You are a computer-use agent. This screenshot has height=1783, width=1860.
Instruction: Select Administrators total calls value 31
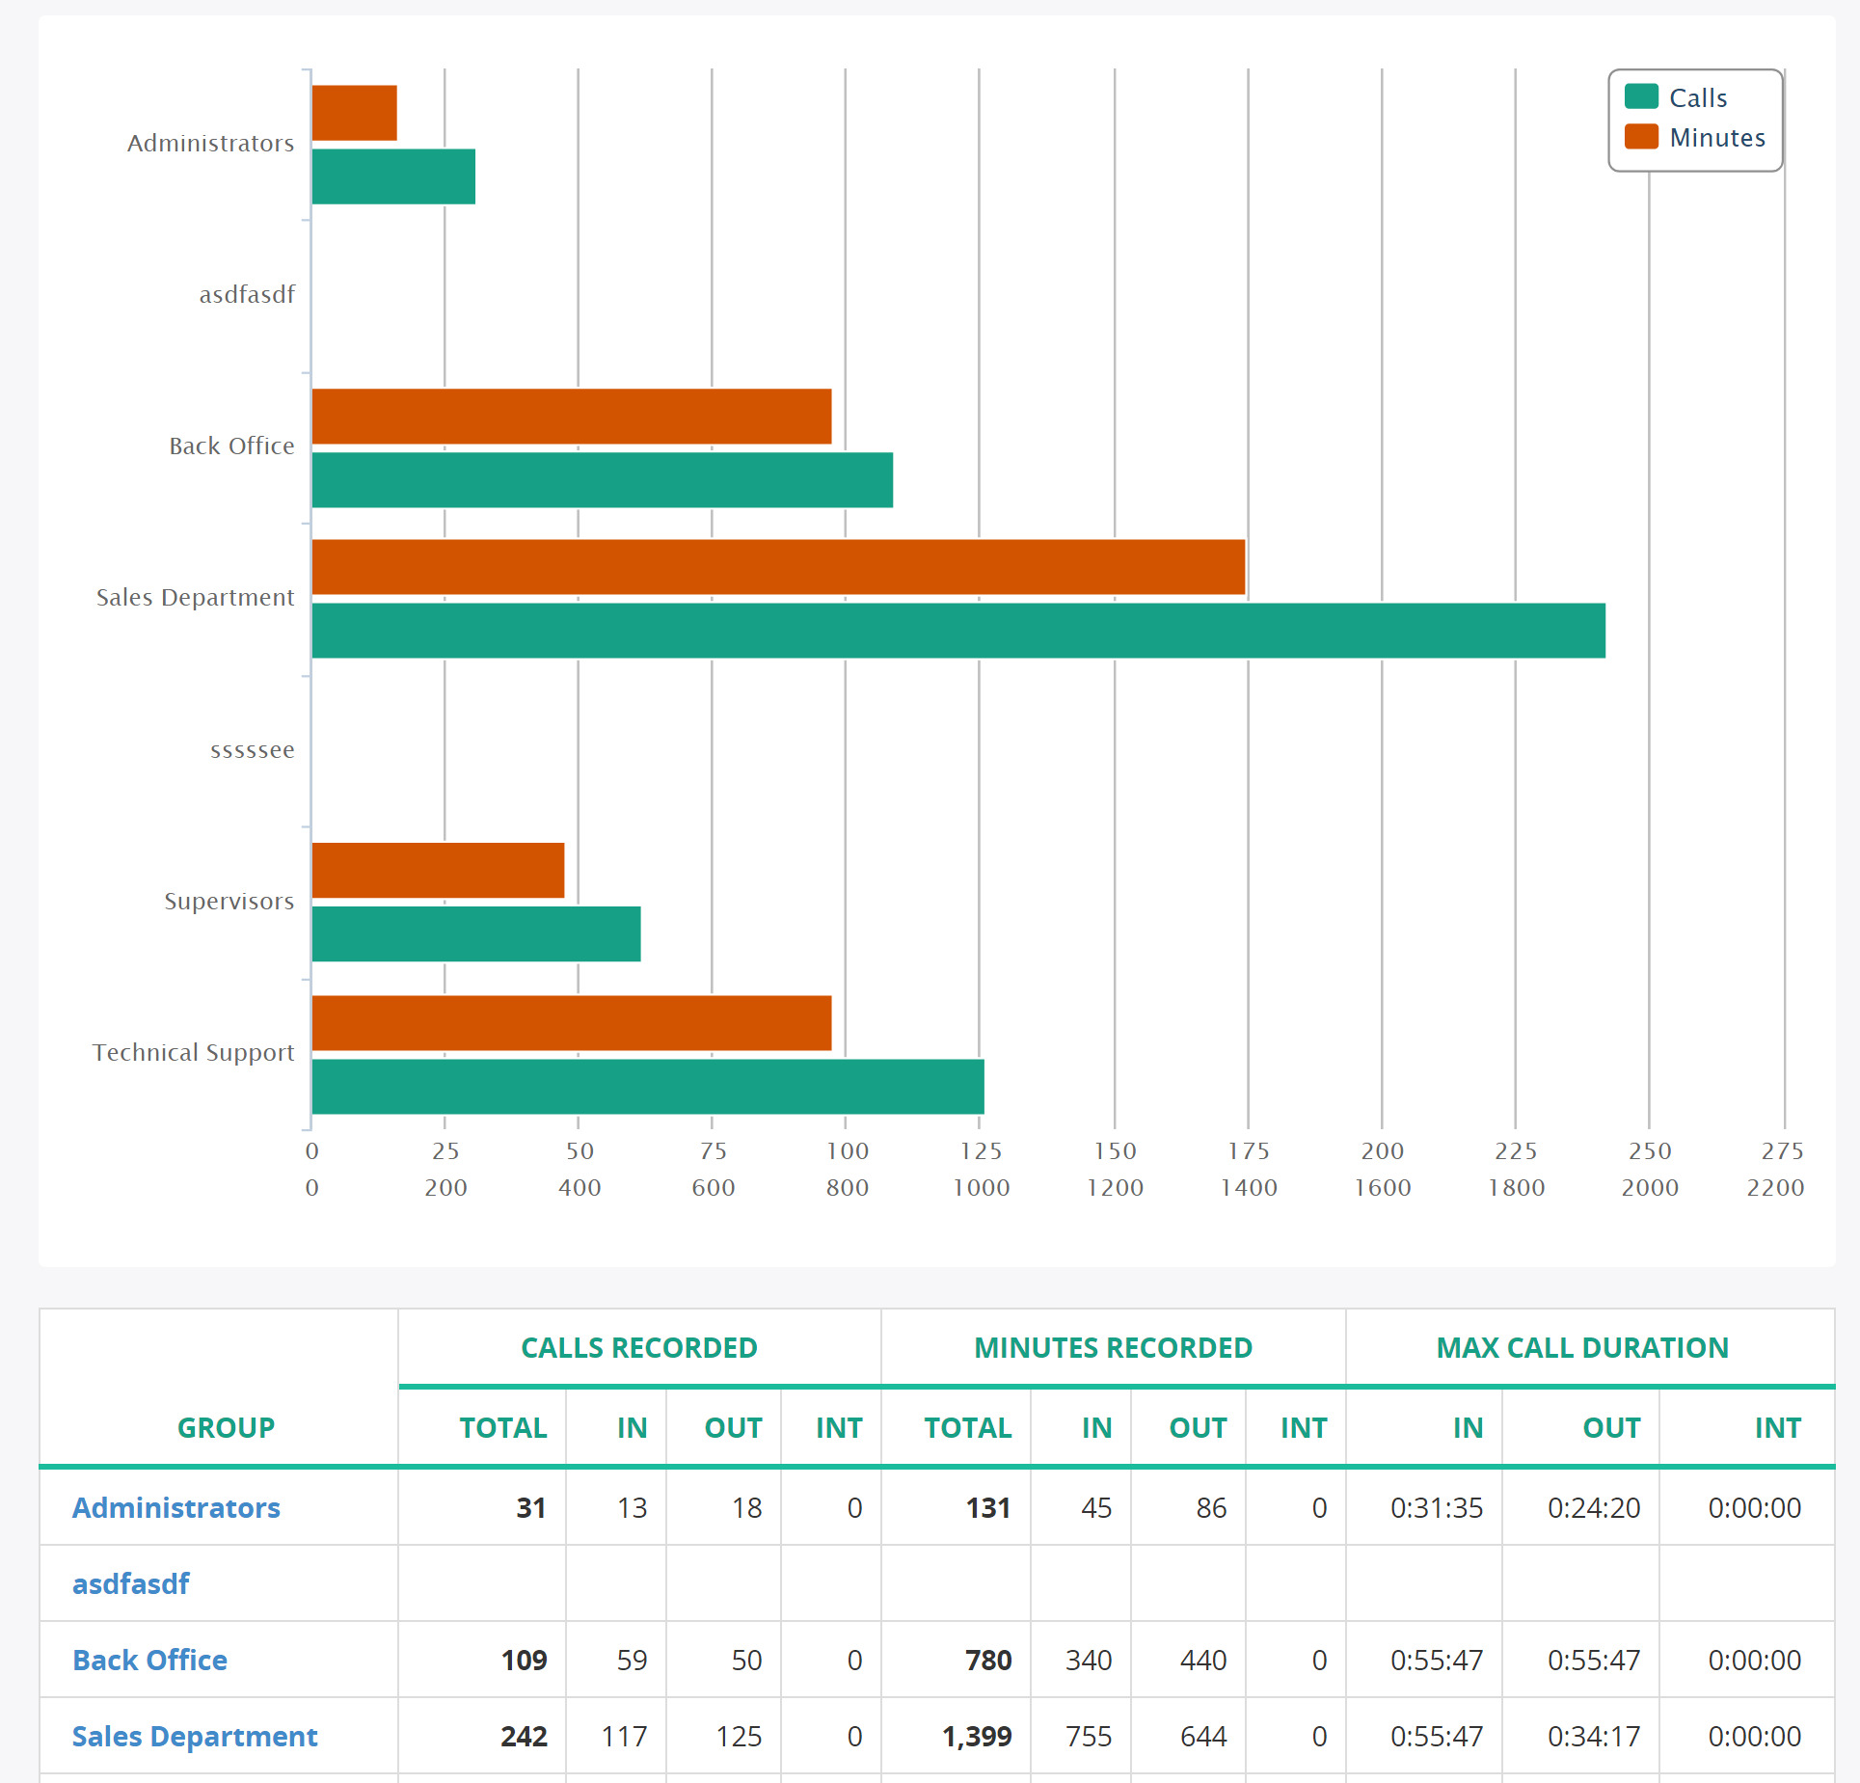(x=531, y=1507)
